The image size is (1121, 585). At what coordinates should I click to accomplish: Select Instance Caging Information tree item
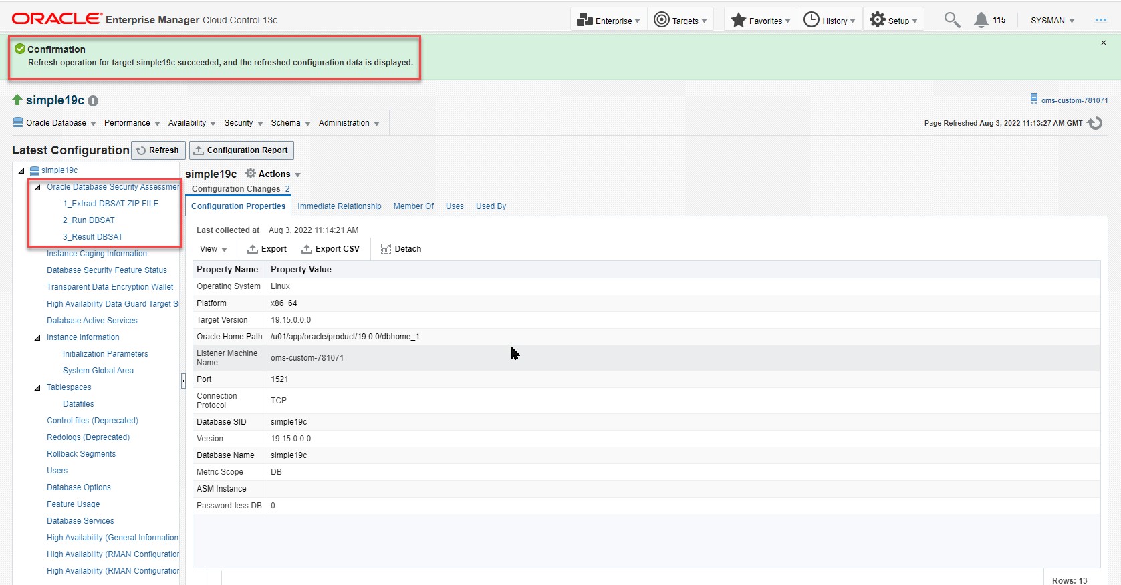pos(97,254)
